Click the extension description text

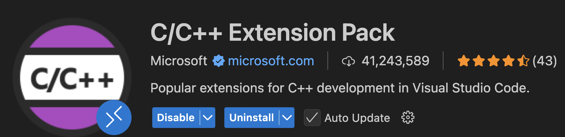pos(340,88)
